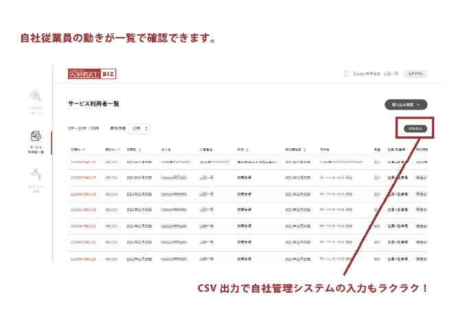This screenshot has height=327, width=465.
Task: Click the 部屋コード column header
Action: (x=112, y=149)
